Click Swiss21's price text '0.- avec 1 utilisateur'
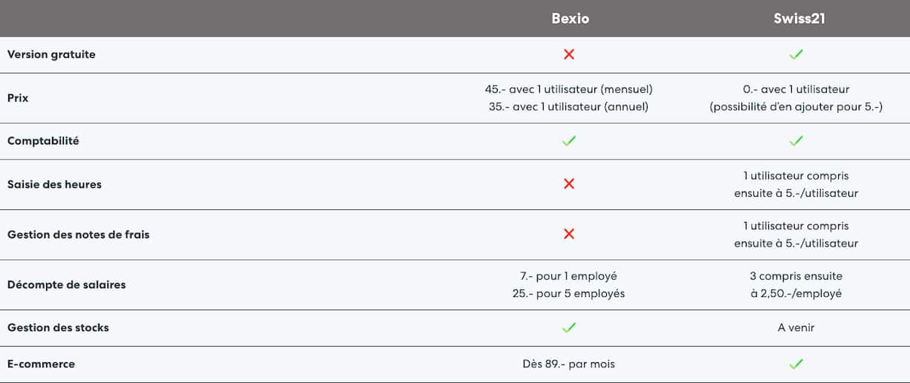This screenshot has width=910, height=383. pyautogui.click(x=796, y=89)
